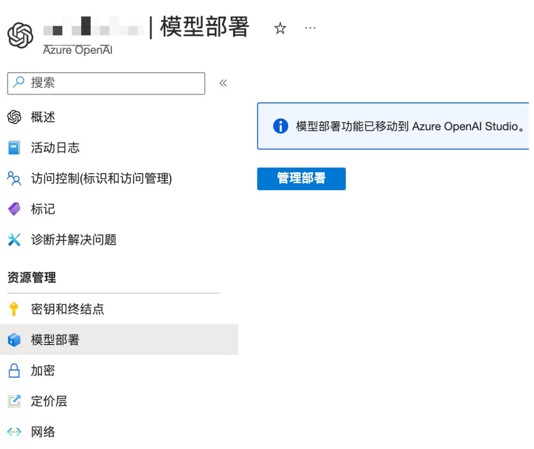Click the 诊断并解决问题 wrench icon
This screenshot has height=449, width=534.
(15, 240)
